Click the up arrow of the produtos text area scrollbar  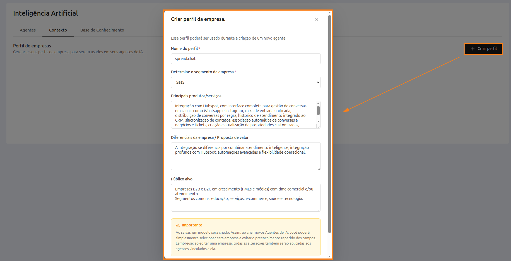tap(318, 103)
